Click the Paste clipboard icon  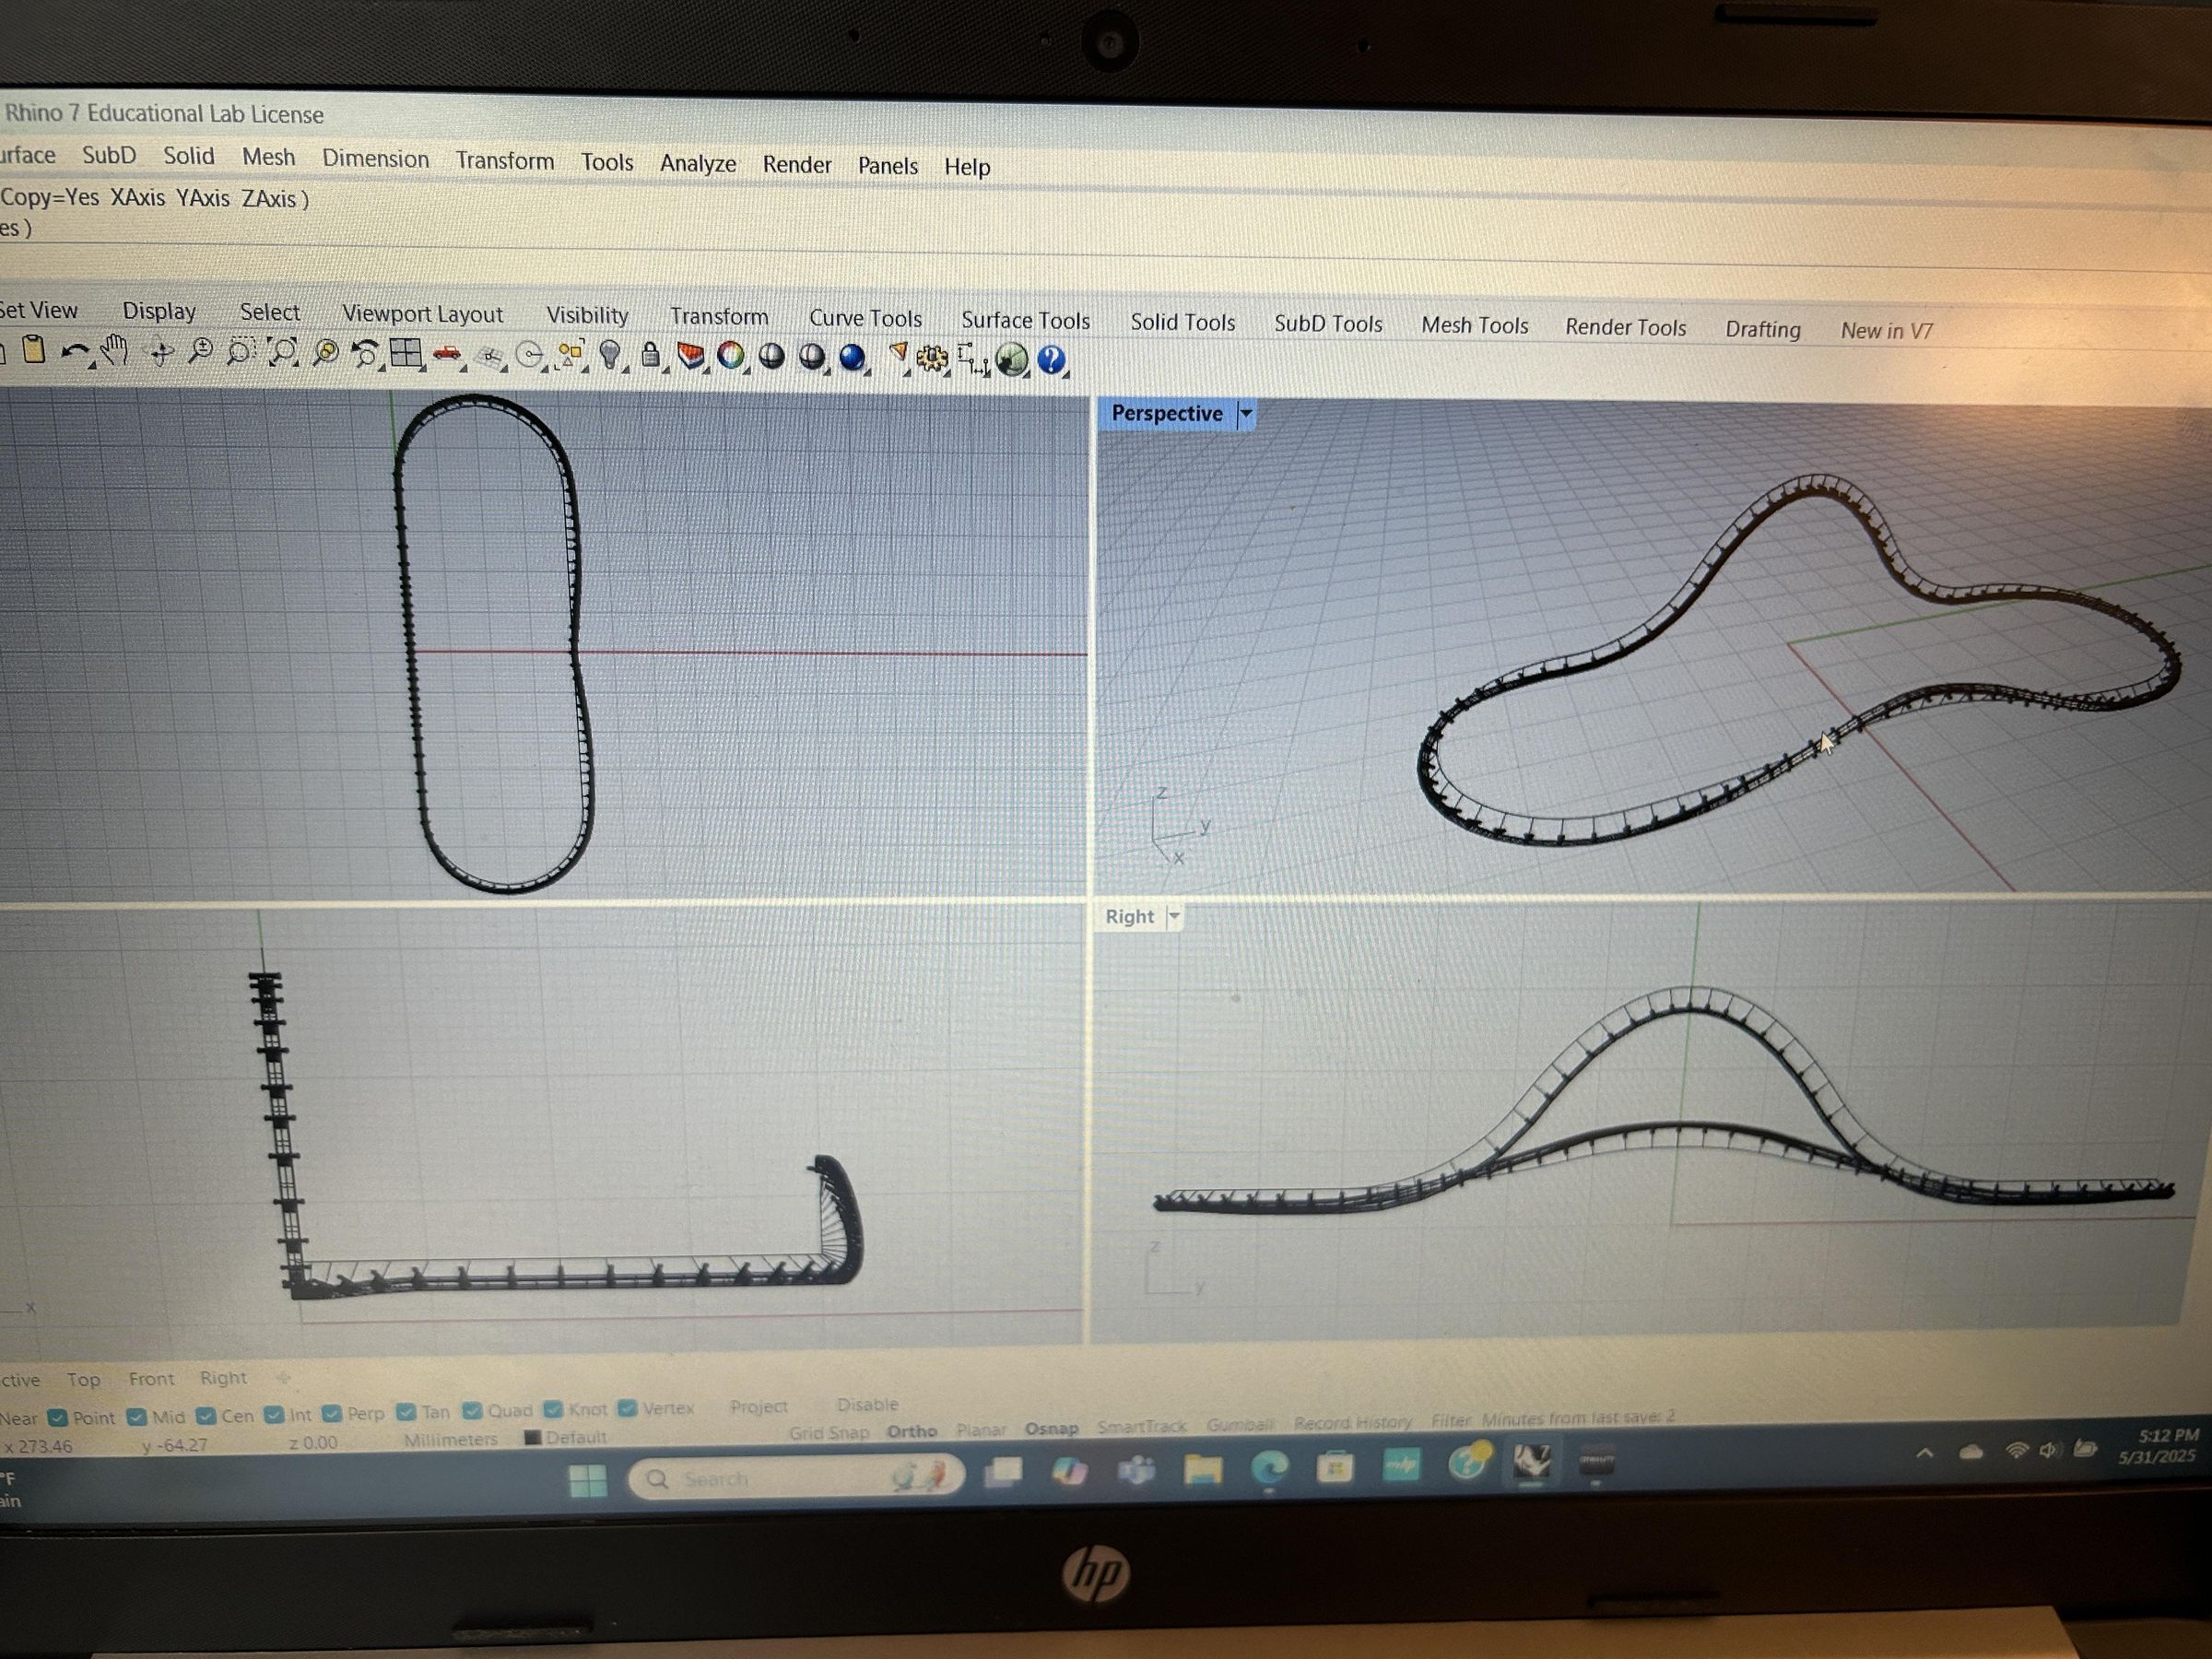pyautogui.click(x=34, y=350)
